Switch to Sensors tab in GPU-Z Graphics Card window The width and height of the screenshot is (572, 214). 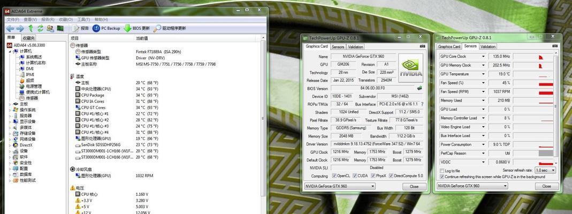click(x=338, y=47)
